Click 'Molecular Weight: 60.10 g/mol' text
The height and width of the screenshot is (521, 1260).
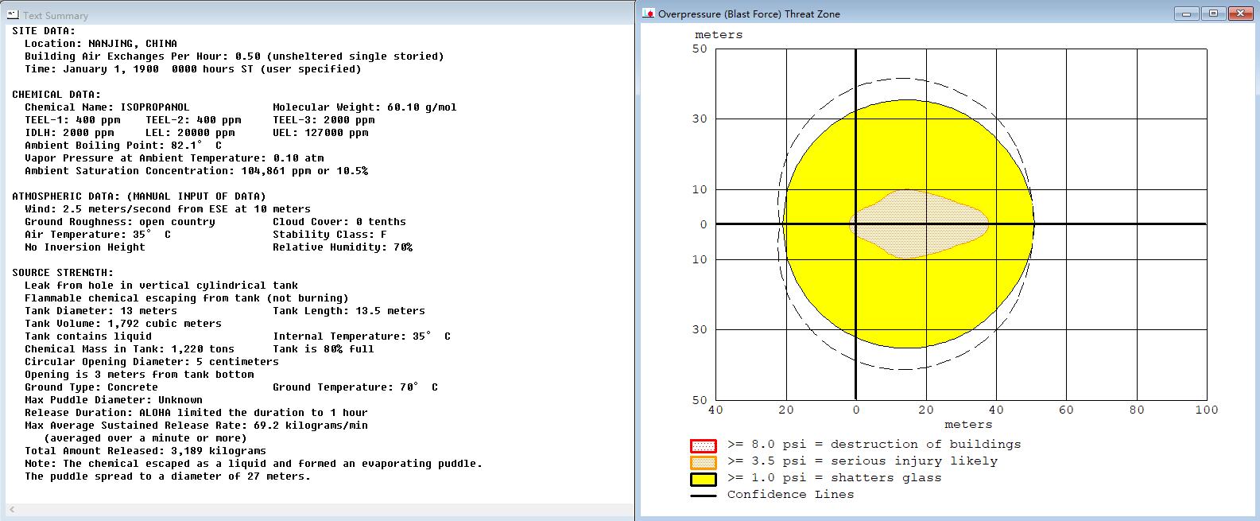click(x=365, y=107)
